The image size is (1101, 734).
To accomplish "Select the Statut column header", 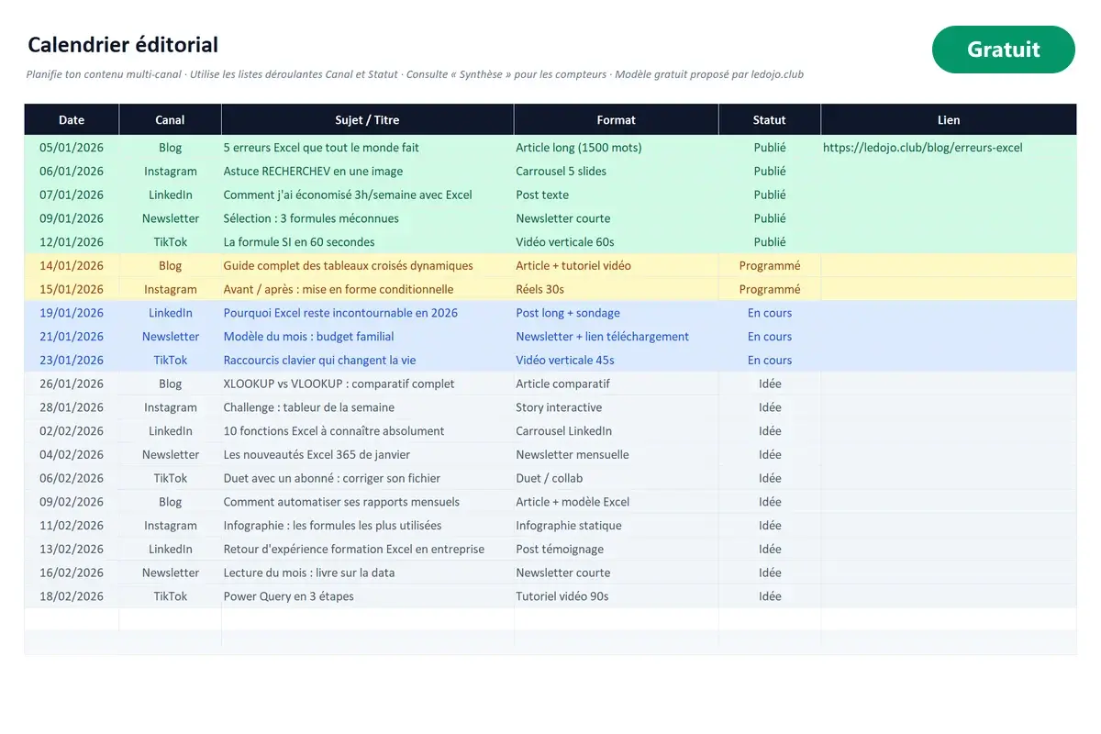I will pos(769,119).
